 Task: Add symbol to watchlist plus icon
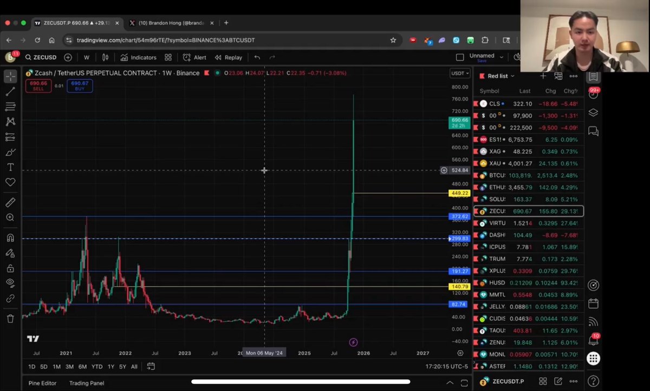coord(543,76)
